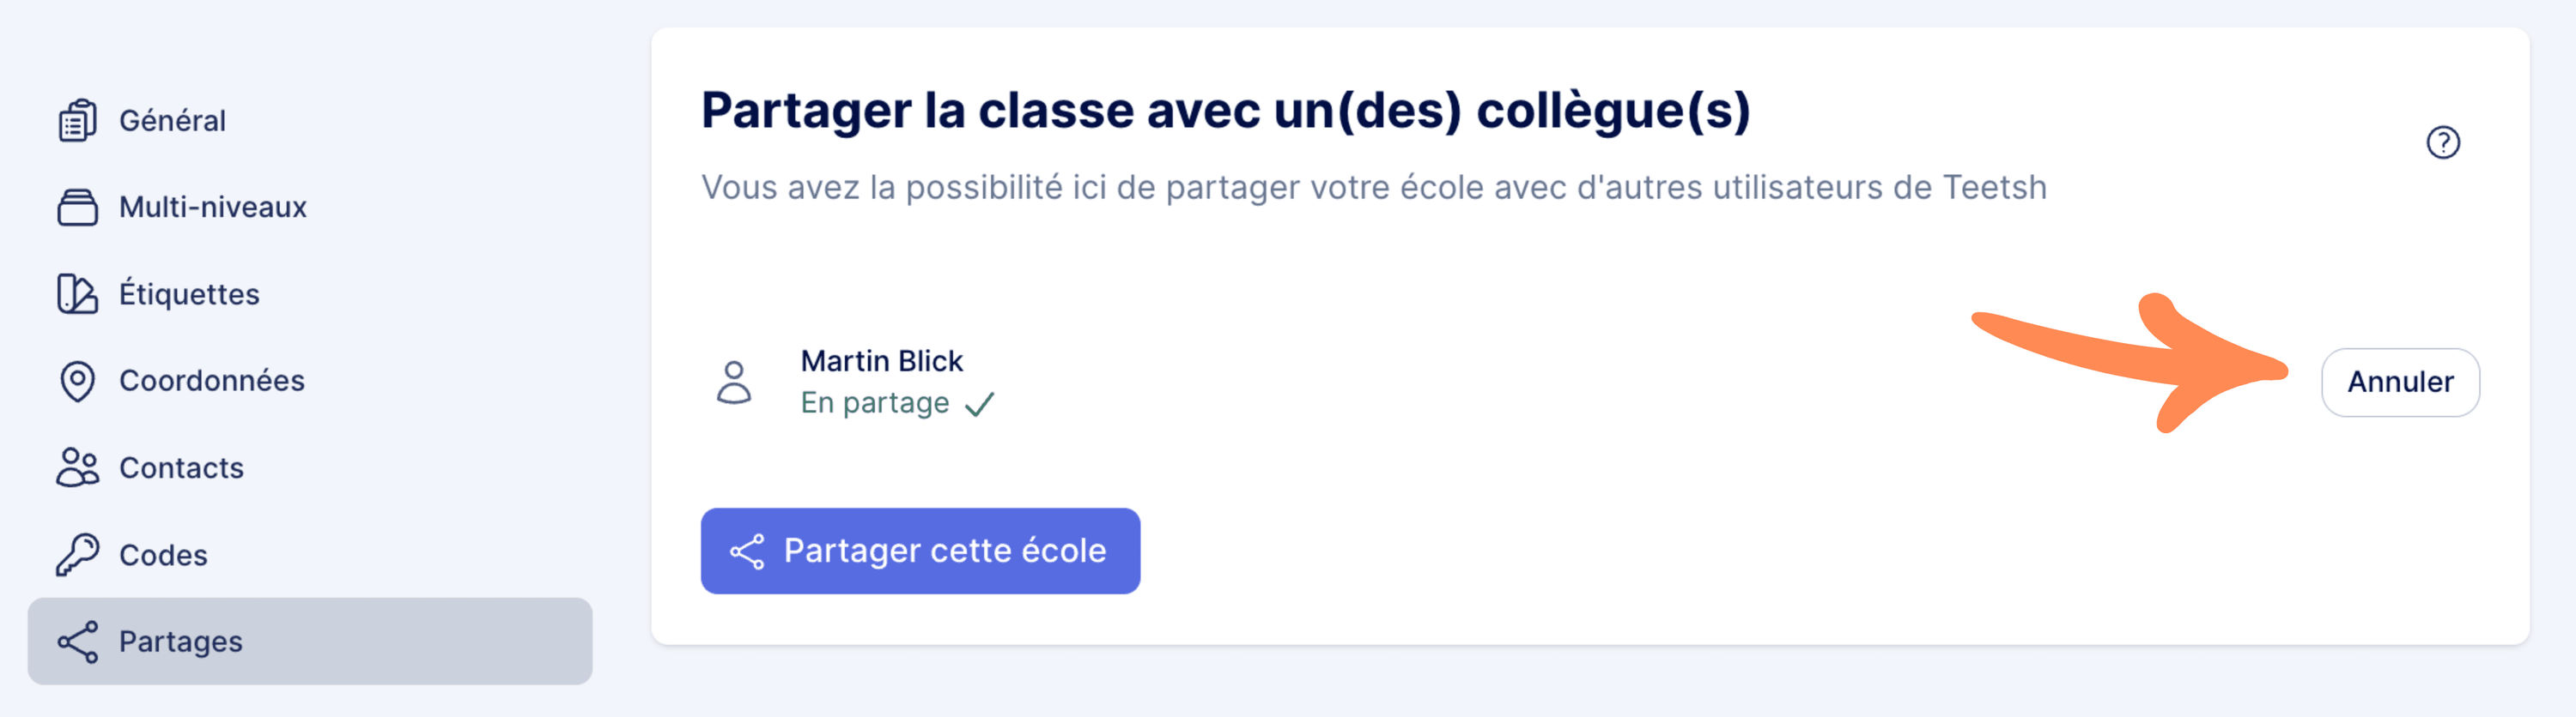The width and height of the screenshot is (2576, 717).
Task: Open the Coordonnées menu entry
Action: (211, 381)
